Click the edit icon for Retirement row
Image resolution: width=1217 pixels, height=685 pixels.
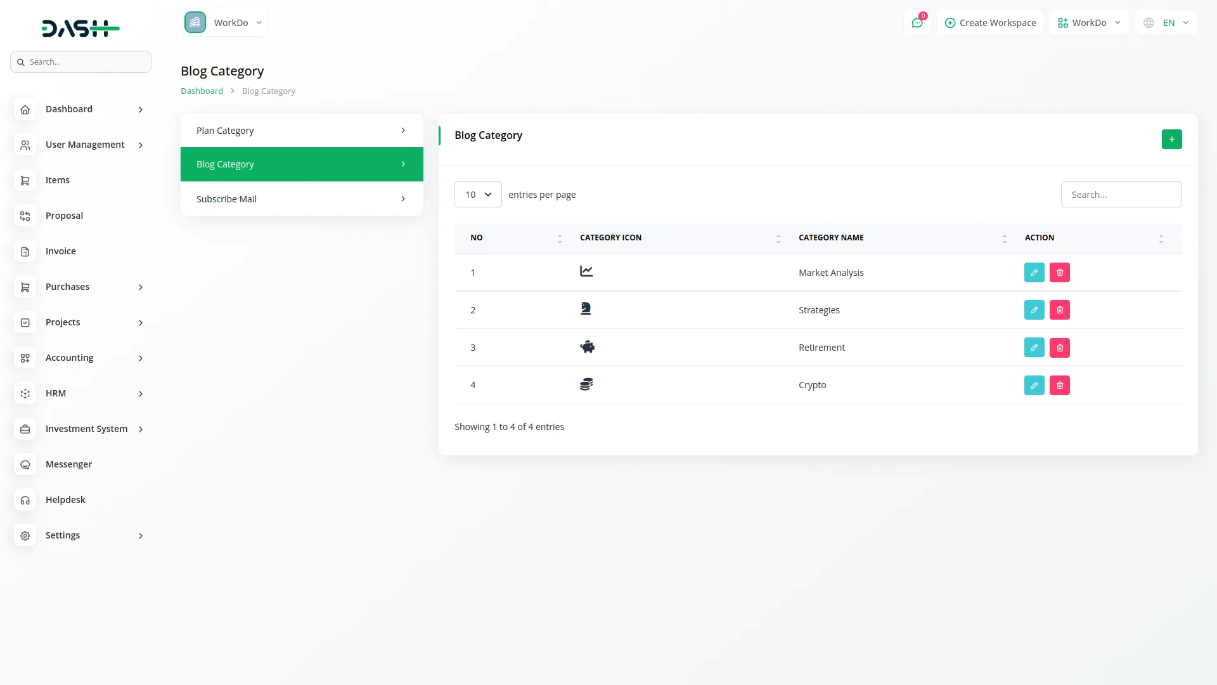1034,348
